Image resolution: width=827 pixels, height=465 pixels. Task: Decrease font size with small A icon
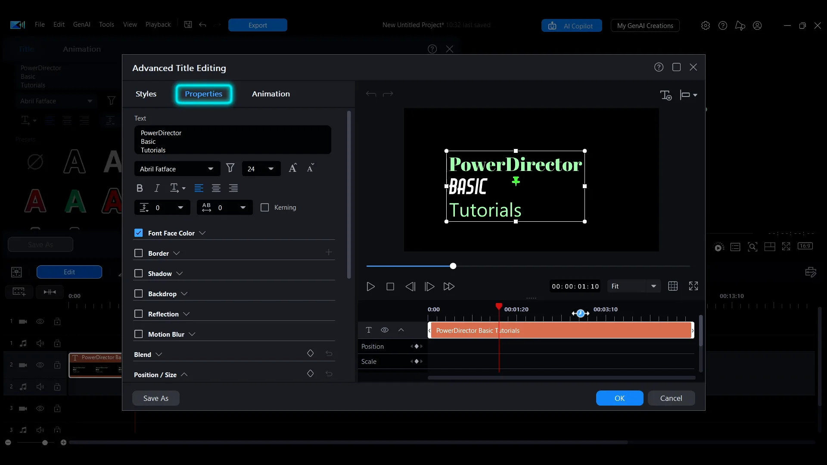(311, 168)
